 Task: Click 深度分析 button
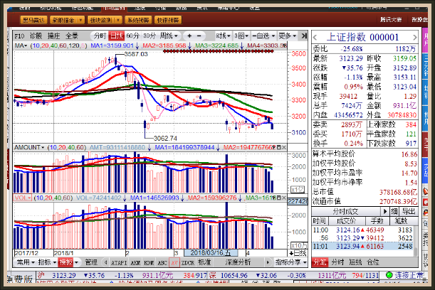[x=238, y=262]
